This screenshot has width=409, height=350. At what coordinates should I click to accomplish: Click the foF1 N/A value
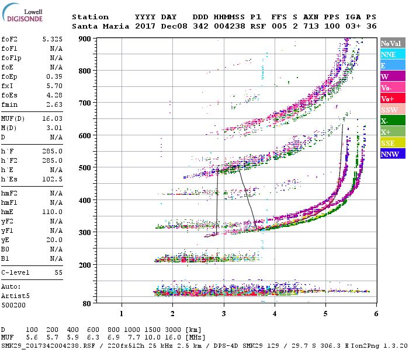click(56, 48)
